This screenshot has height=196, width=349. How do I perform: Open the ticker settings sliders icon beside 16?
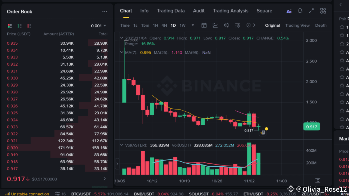click(57, 194)
